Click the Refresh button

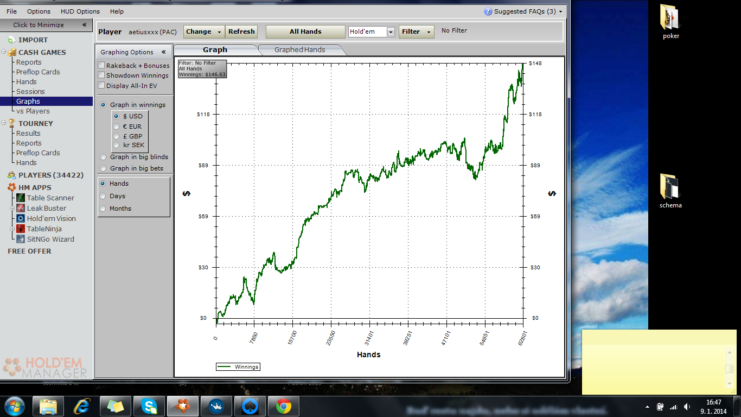coord(241,31)
